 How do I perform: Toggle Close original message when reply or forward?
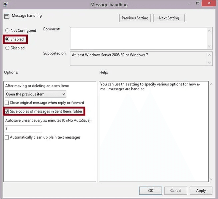click(7, 103)
